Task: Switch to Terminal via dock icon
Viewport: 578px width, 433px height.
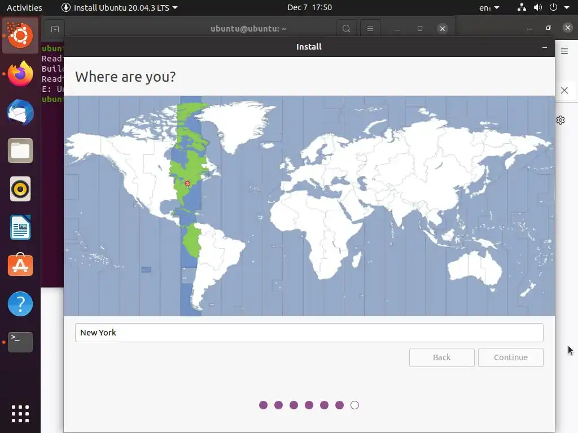Action: [x=20, y=342]
